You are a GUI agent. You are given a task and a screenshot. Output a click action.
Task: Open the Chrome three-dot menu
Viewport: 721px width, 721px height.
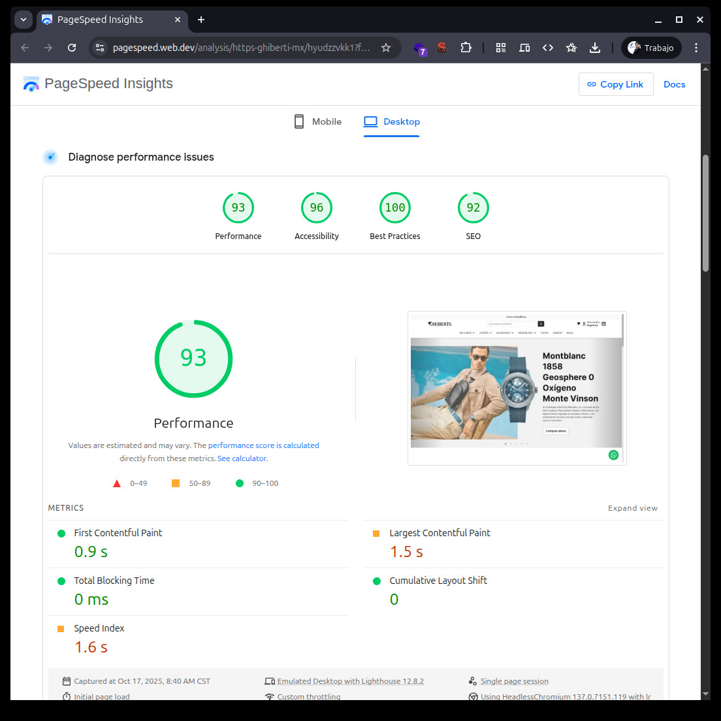(696, 48)
